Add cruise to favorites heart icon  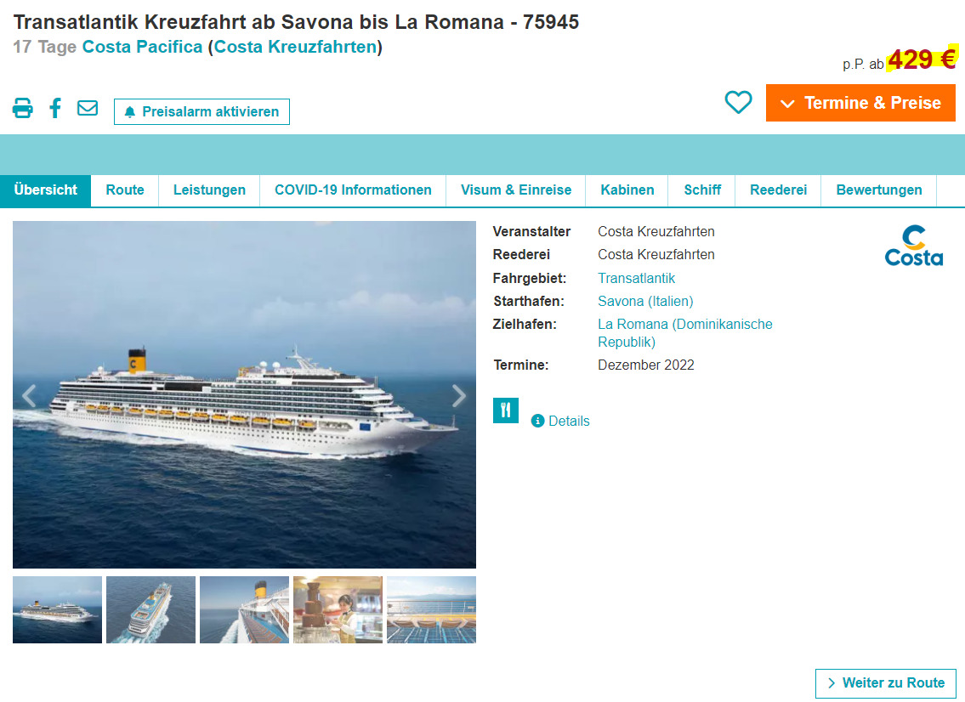tap(738, 102)
